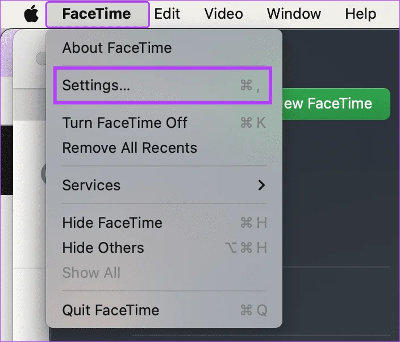
Task: Choose Settings… from the menu
Action: click(163, 85)
